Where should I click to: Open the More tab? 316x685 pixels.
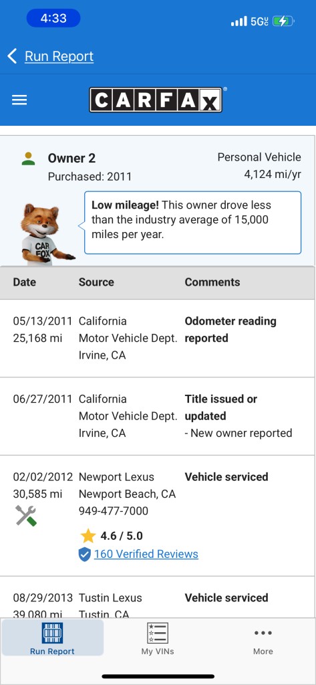click(263, 639)
